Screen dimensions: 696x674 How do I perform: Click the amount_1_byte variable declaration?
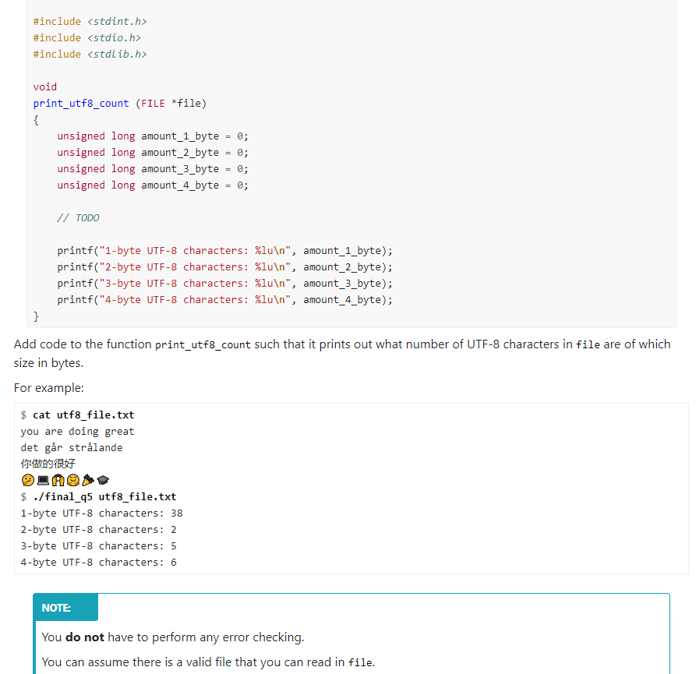pos(152,136)
